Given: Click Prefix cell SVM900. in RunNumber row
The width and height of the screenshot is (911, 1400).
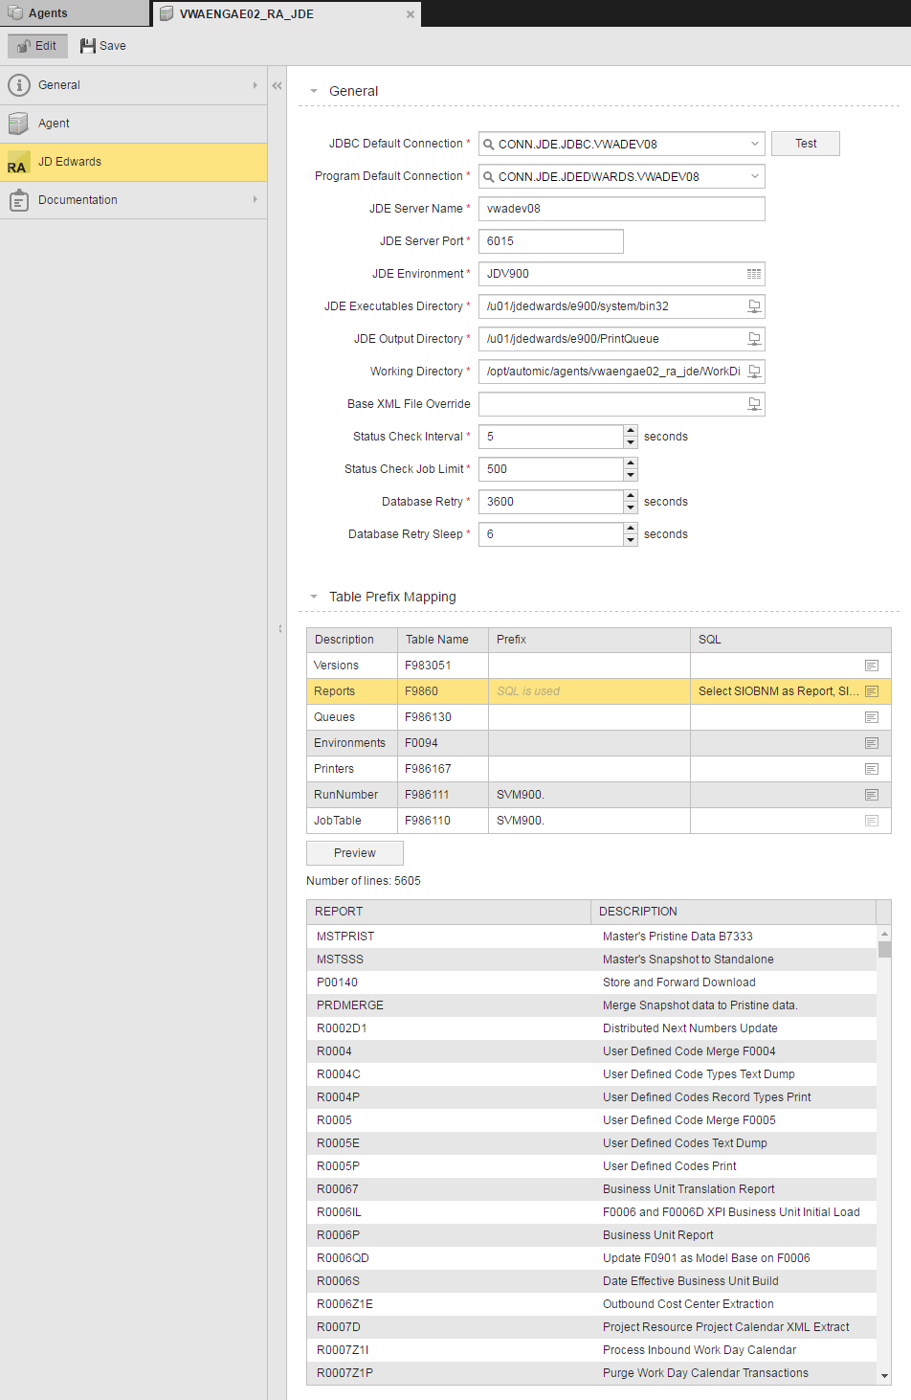Looking at the screenshot, I should tap(589, 795).
